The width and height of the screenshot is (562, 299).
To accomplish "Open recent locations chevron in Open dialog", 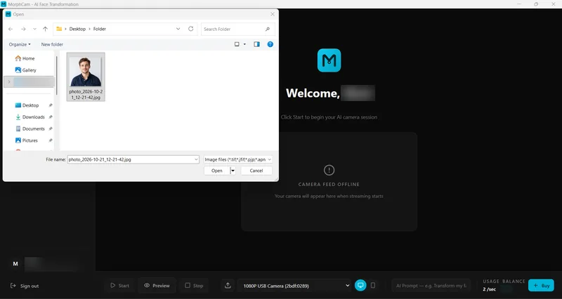I will (34, 29).
